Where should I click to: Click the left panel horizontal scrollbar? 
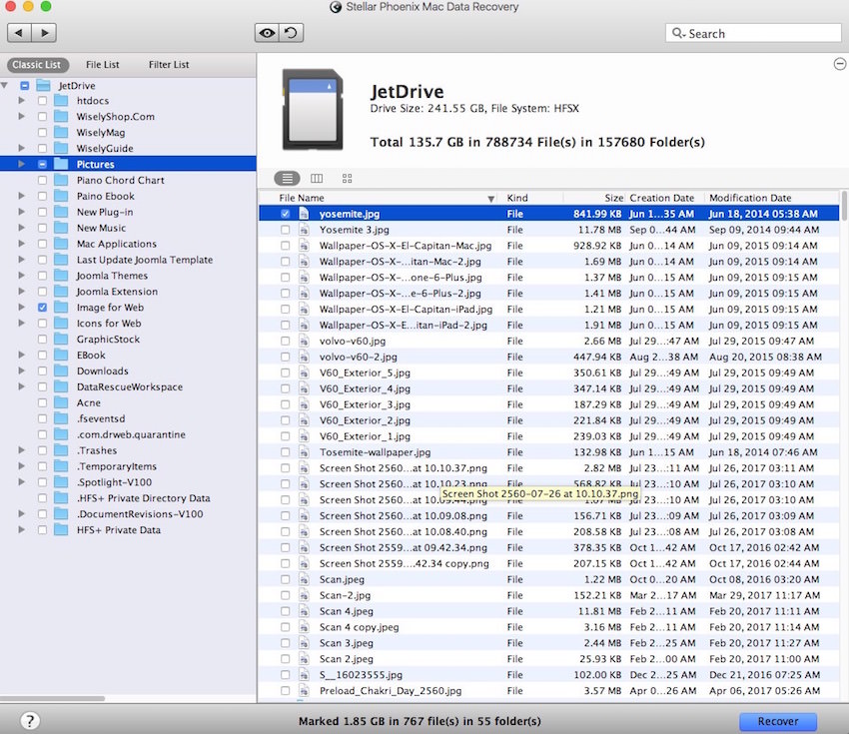[53, 698]
